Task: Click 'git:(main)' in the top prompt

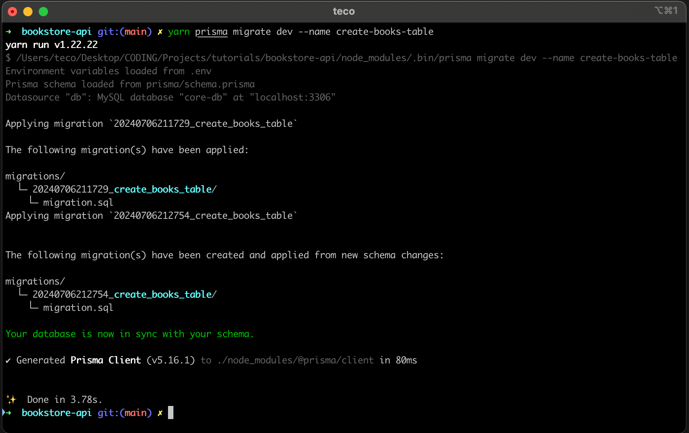Action: click(125, 32)
